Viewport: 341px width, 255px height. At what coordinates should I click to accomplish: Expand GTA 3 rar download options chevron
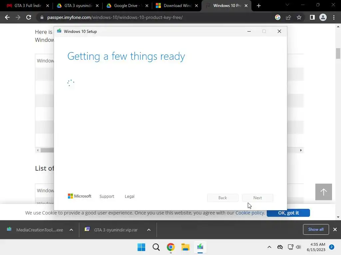(x=149, y=230)
